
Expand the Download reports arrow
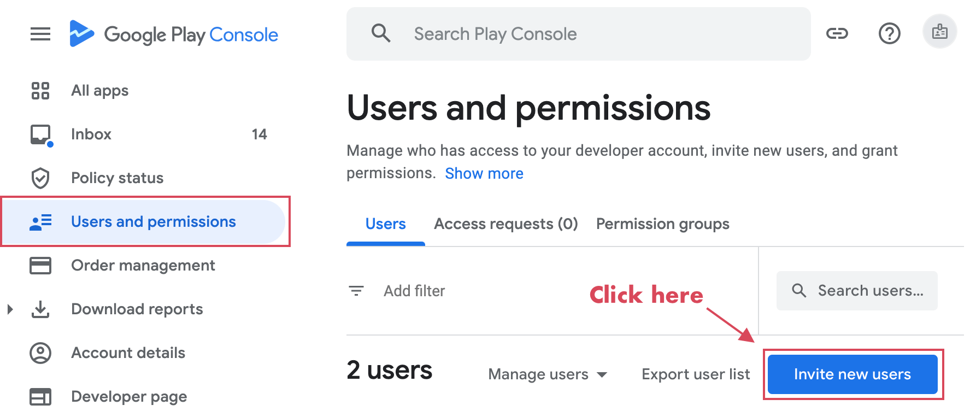[10, 309]
